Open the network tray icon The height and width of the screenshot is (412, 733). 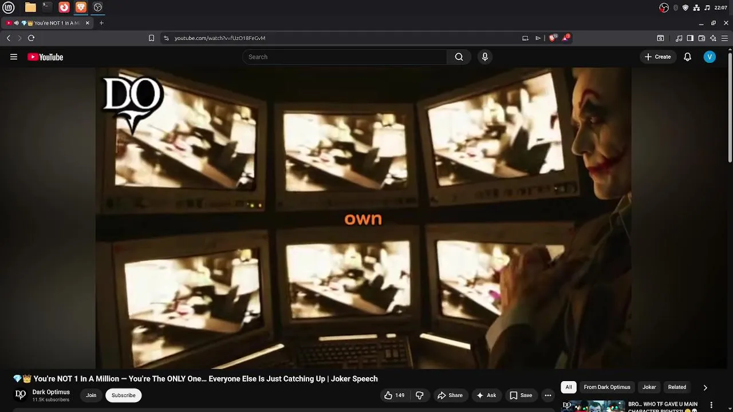(696, 7)
